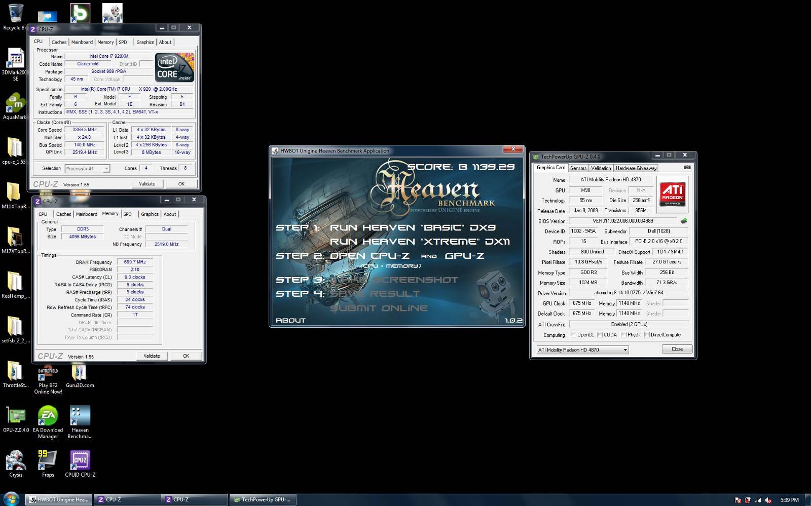This screenshot has width=811, height=506.
Task: Open the Validation tab in GPU-Z
Action: [x=601, y=168]
